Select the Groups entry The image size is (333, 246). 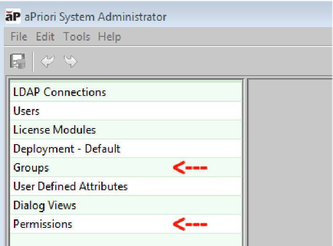31,168
